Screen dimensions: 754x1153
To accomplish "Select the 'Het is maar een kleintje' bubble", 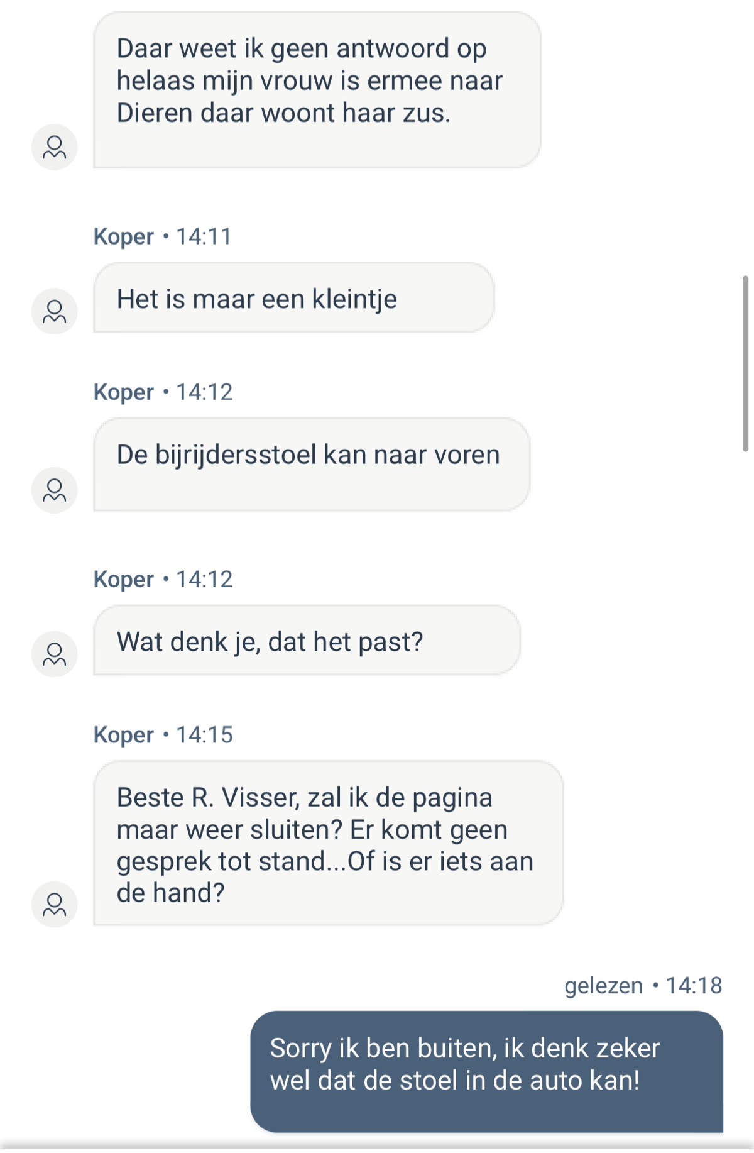I will (x=293, y=298).
